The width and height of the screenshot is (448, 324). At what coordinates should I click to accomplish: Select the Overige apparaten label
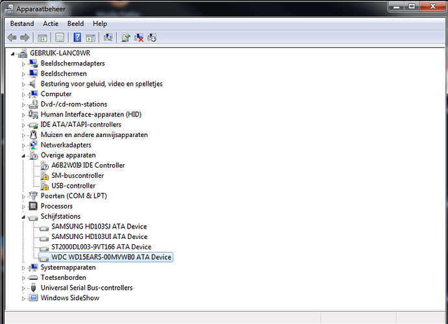68,155
